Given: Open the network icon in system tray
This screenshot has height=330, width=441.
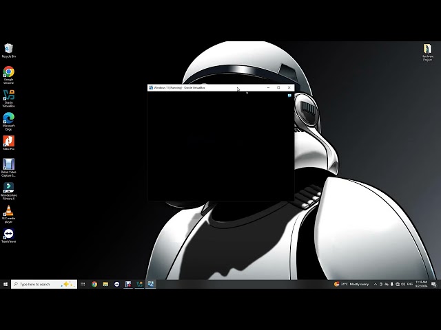Looking at the screenshot, I should [x=398, y=284].
